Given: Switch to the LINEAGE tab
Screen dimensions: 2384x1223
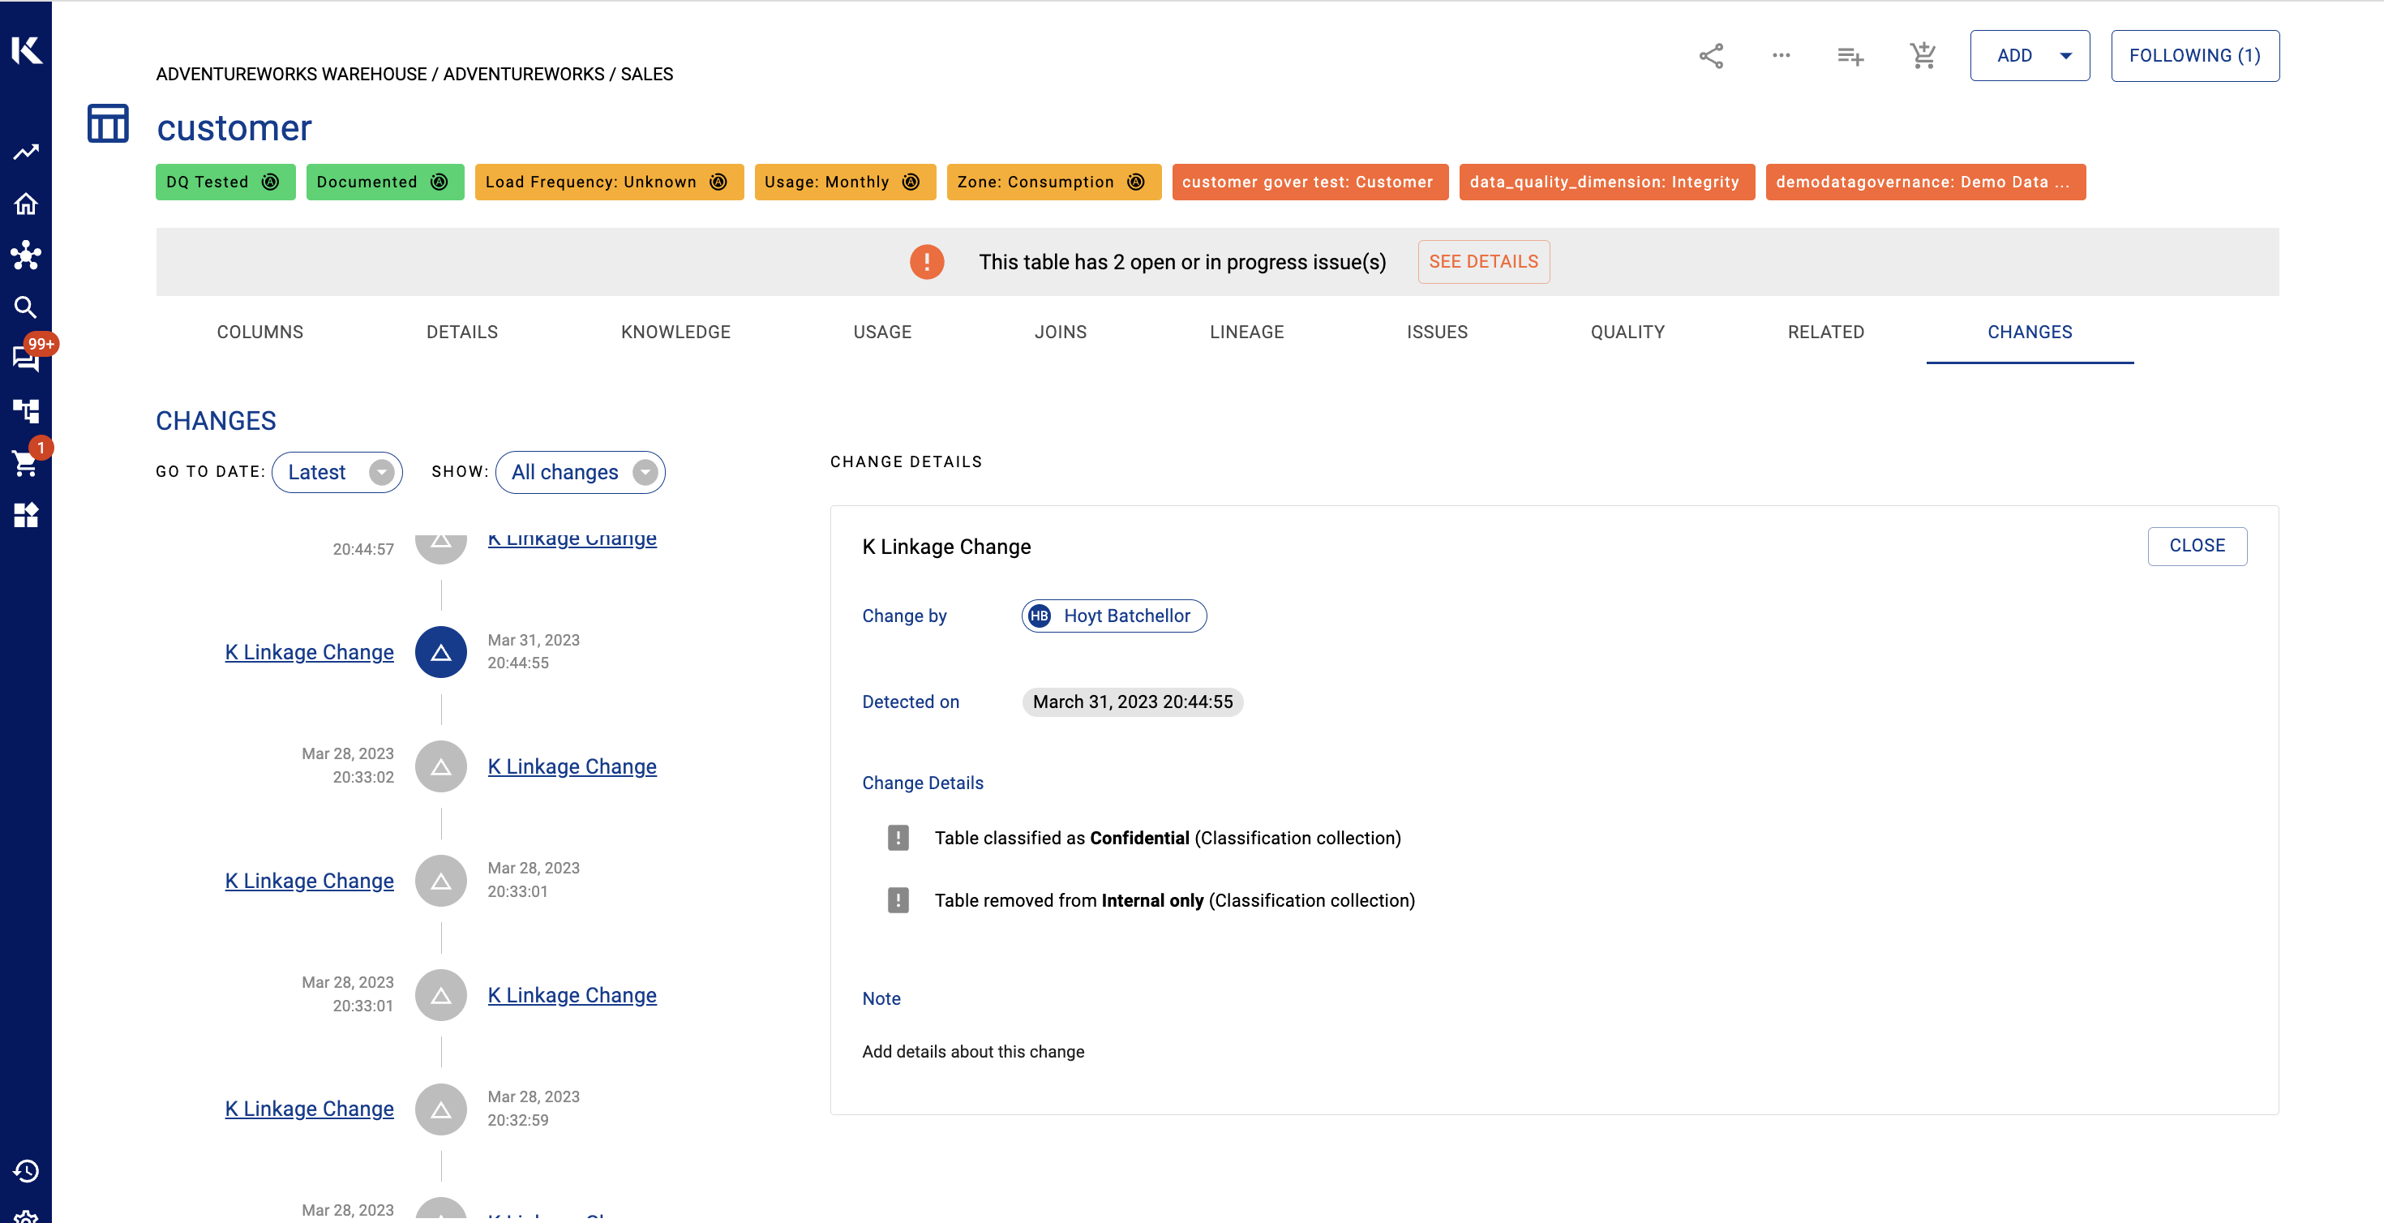Looking at the screenshot, I should (1246, 332).
